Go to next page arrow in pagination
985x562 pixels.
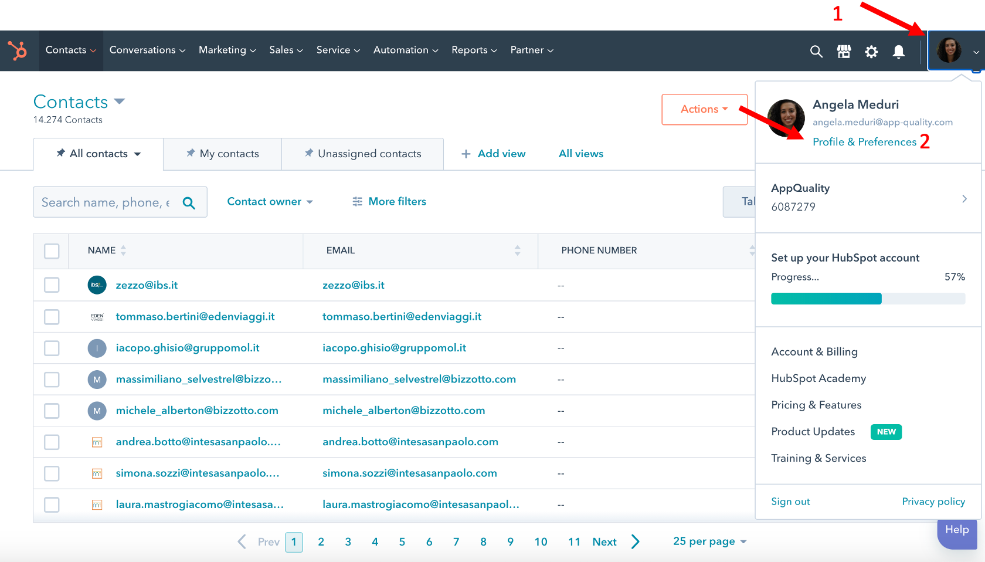636,541
